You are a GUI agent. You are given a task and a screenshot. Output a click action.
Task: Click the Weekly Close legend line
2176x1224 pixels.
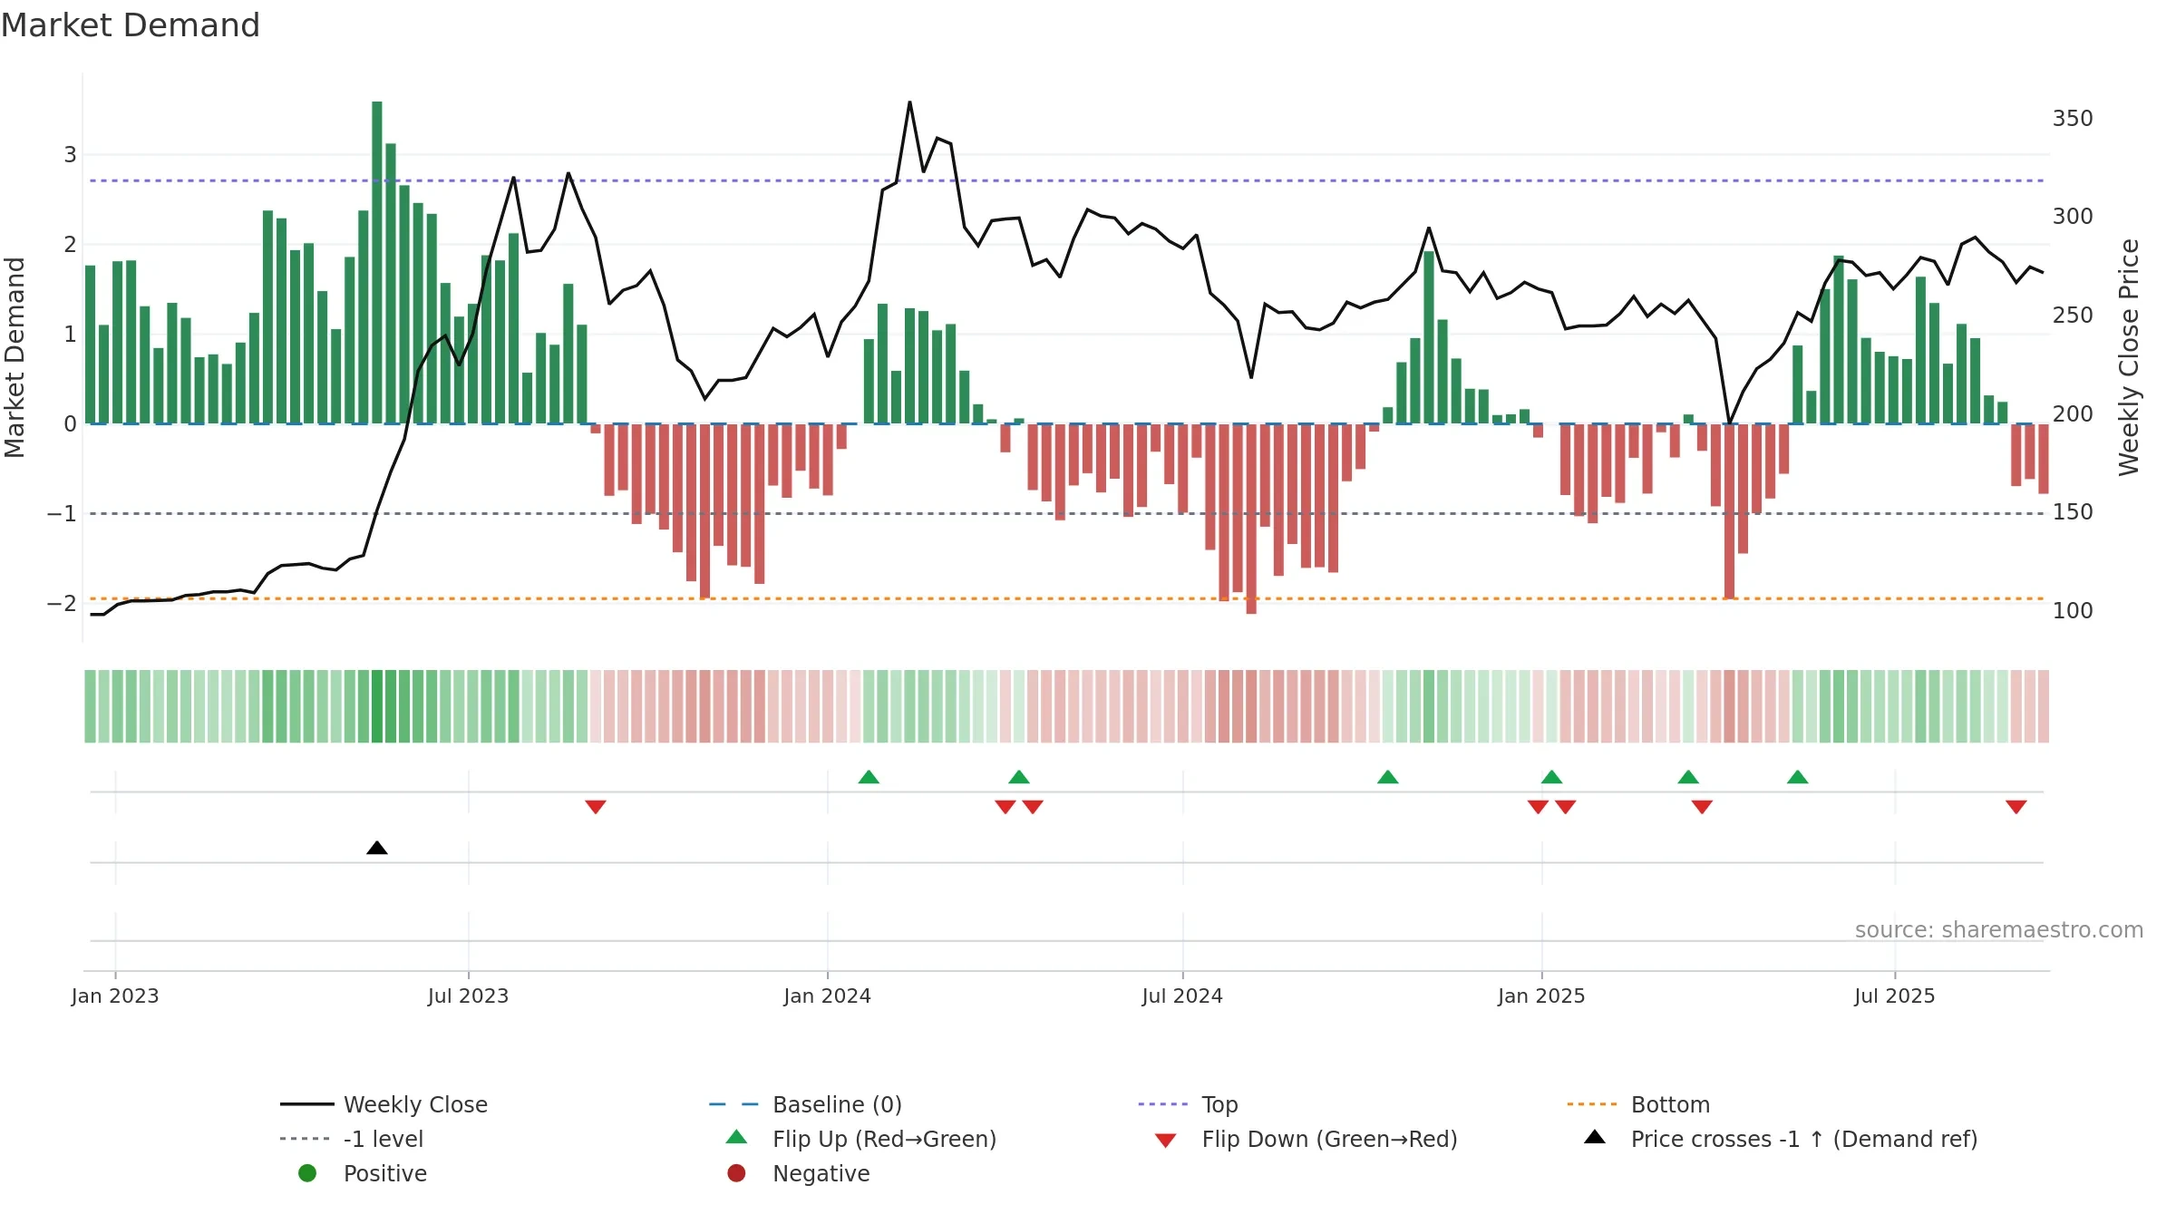[307, 1104]
